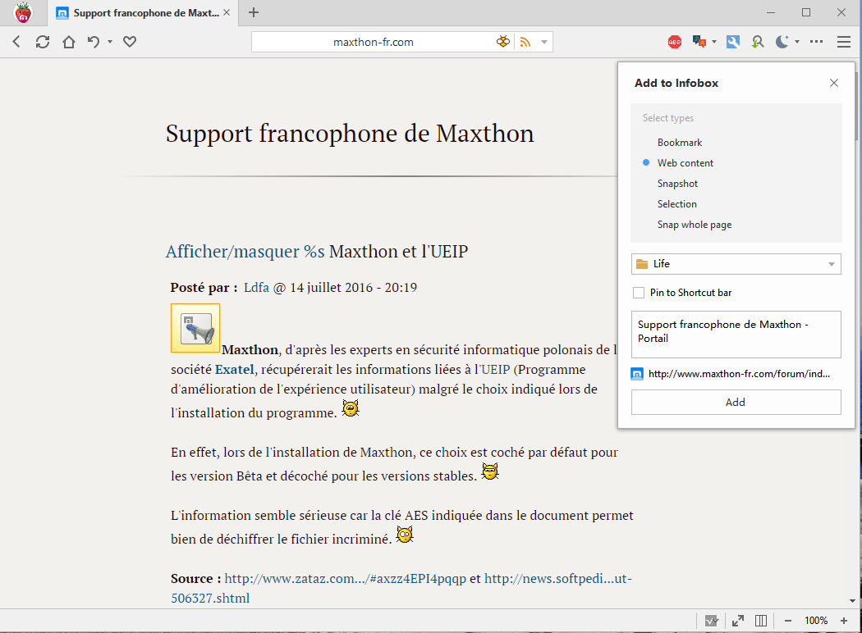
Task: Open the home page icon
Action: coord(69,42)
